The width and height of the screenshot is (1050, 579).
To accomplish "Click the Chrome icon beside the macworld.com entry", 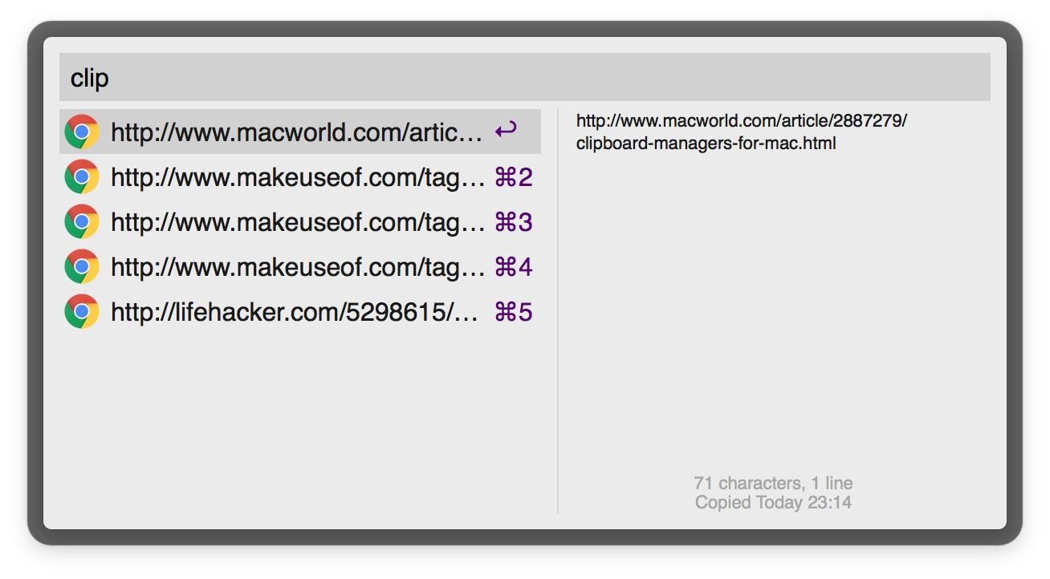I will (x=82, y=132).
